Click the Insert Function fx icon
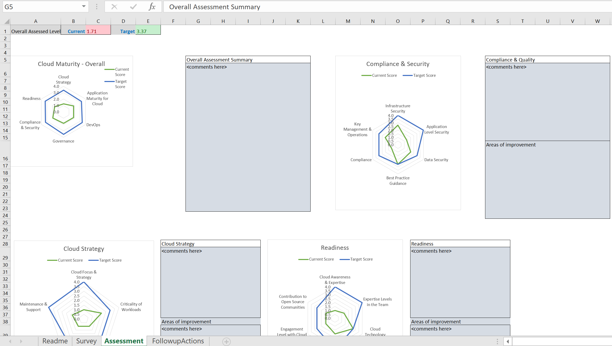Image resolution: width=612 pixels, height=346 pixels. pos(152,7)
